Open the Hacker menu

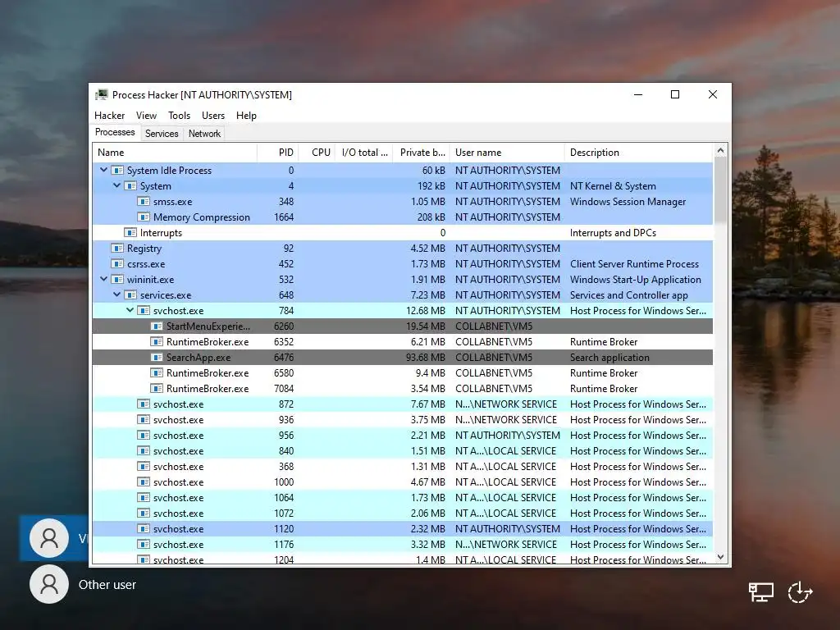click(x=109, y=115)
